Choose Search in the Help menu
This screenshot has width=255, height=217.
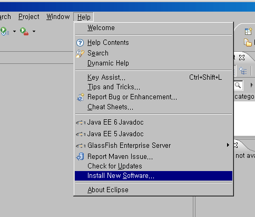click(x=153, y=53)
